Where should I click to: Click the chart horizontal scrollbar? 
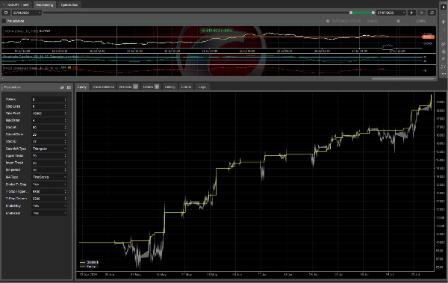tap(403, 78)
